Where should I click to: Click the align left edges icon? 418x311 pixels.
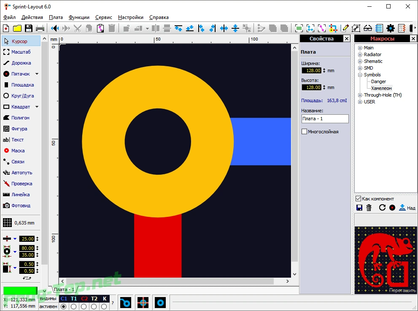[x=201, y=28]
